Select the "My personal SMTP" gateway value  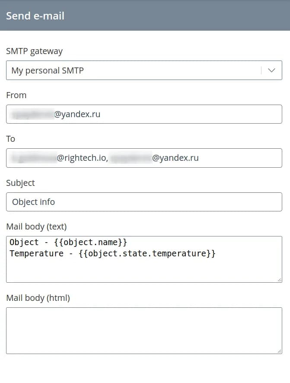pyautogui.click(x=48, y=70)
